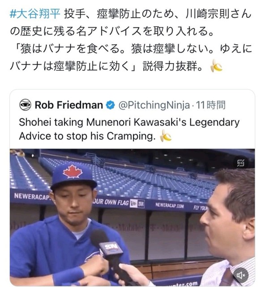
Task: Click the New Era flag logo on the stadium banner
Action: [137, 204]
